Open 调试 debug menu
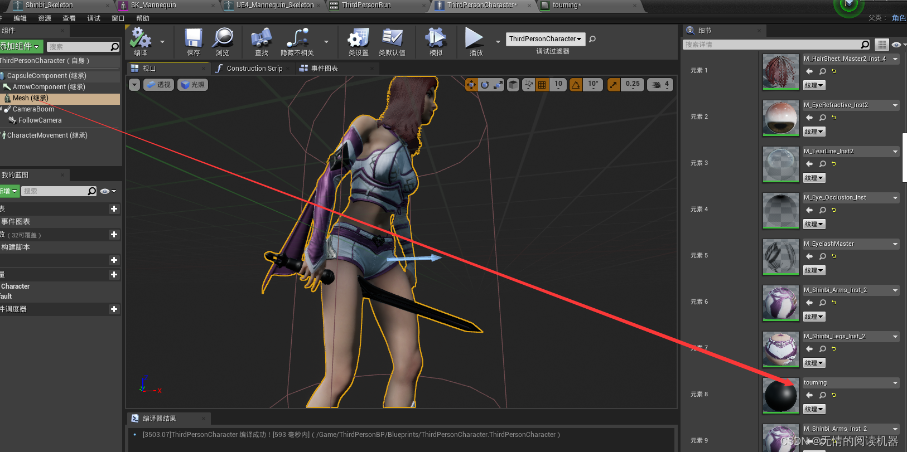This screenshot has width=907, height=452. point(94,18)
